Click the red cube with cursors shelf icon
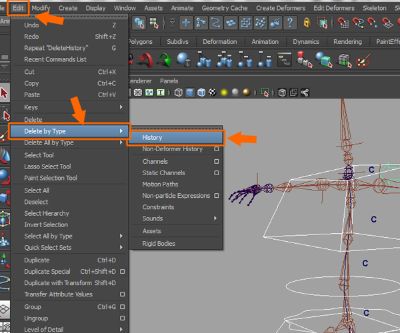 [304, 60]
